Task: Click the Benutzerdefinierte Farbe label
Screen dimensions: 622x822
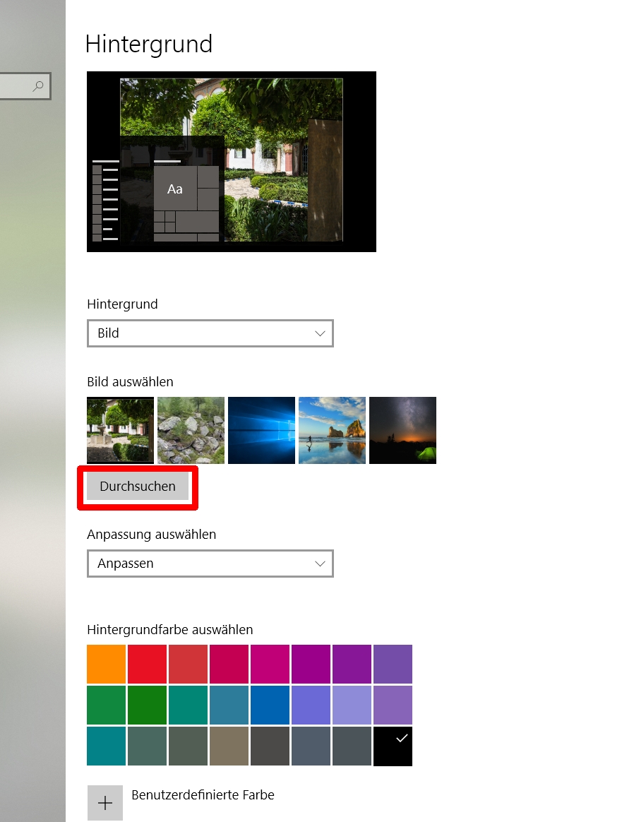Action: pos(203,794)
